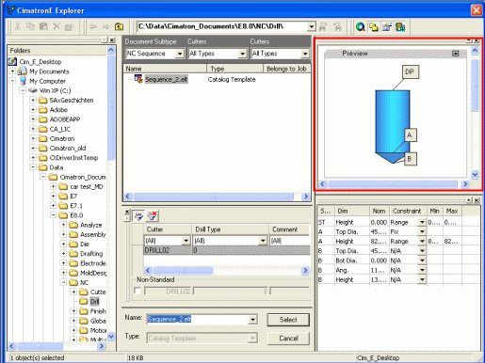Click the Forward arrow toolbar icon
This screenshot has width=485, height=363.
tap(106, 27)
